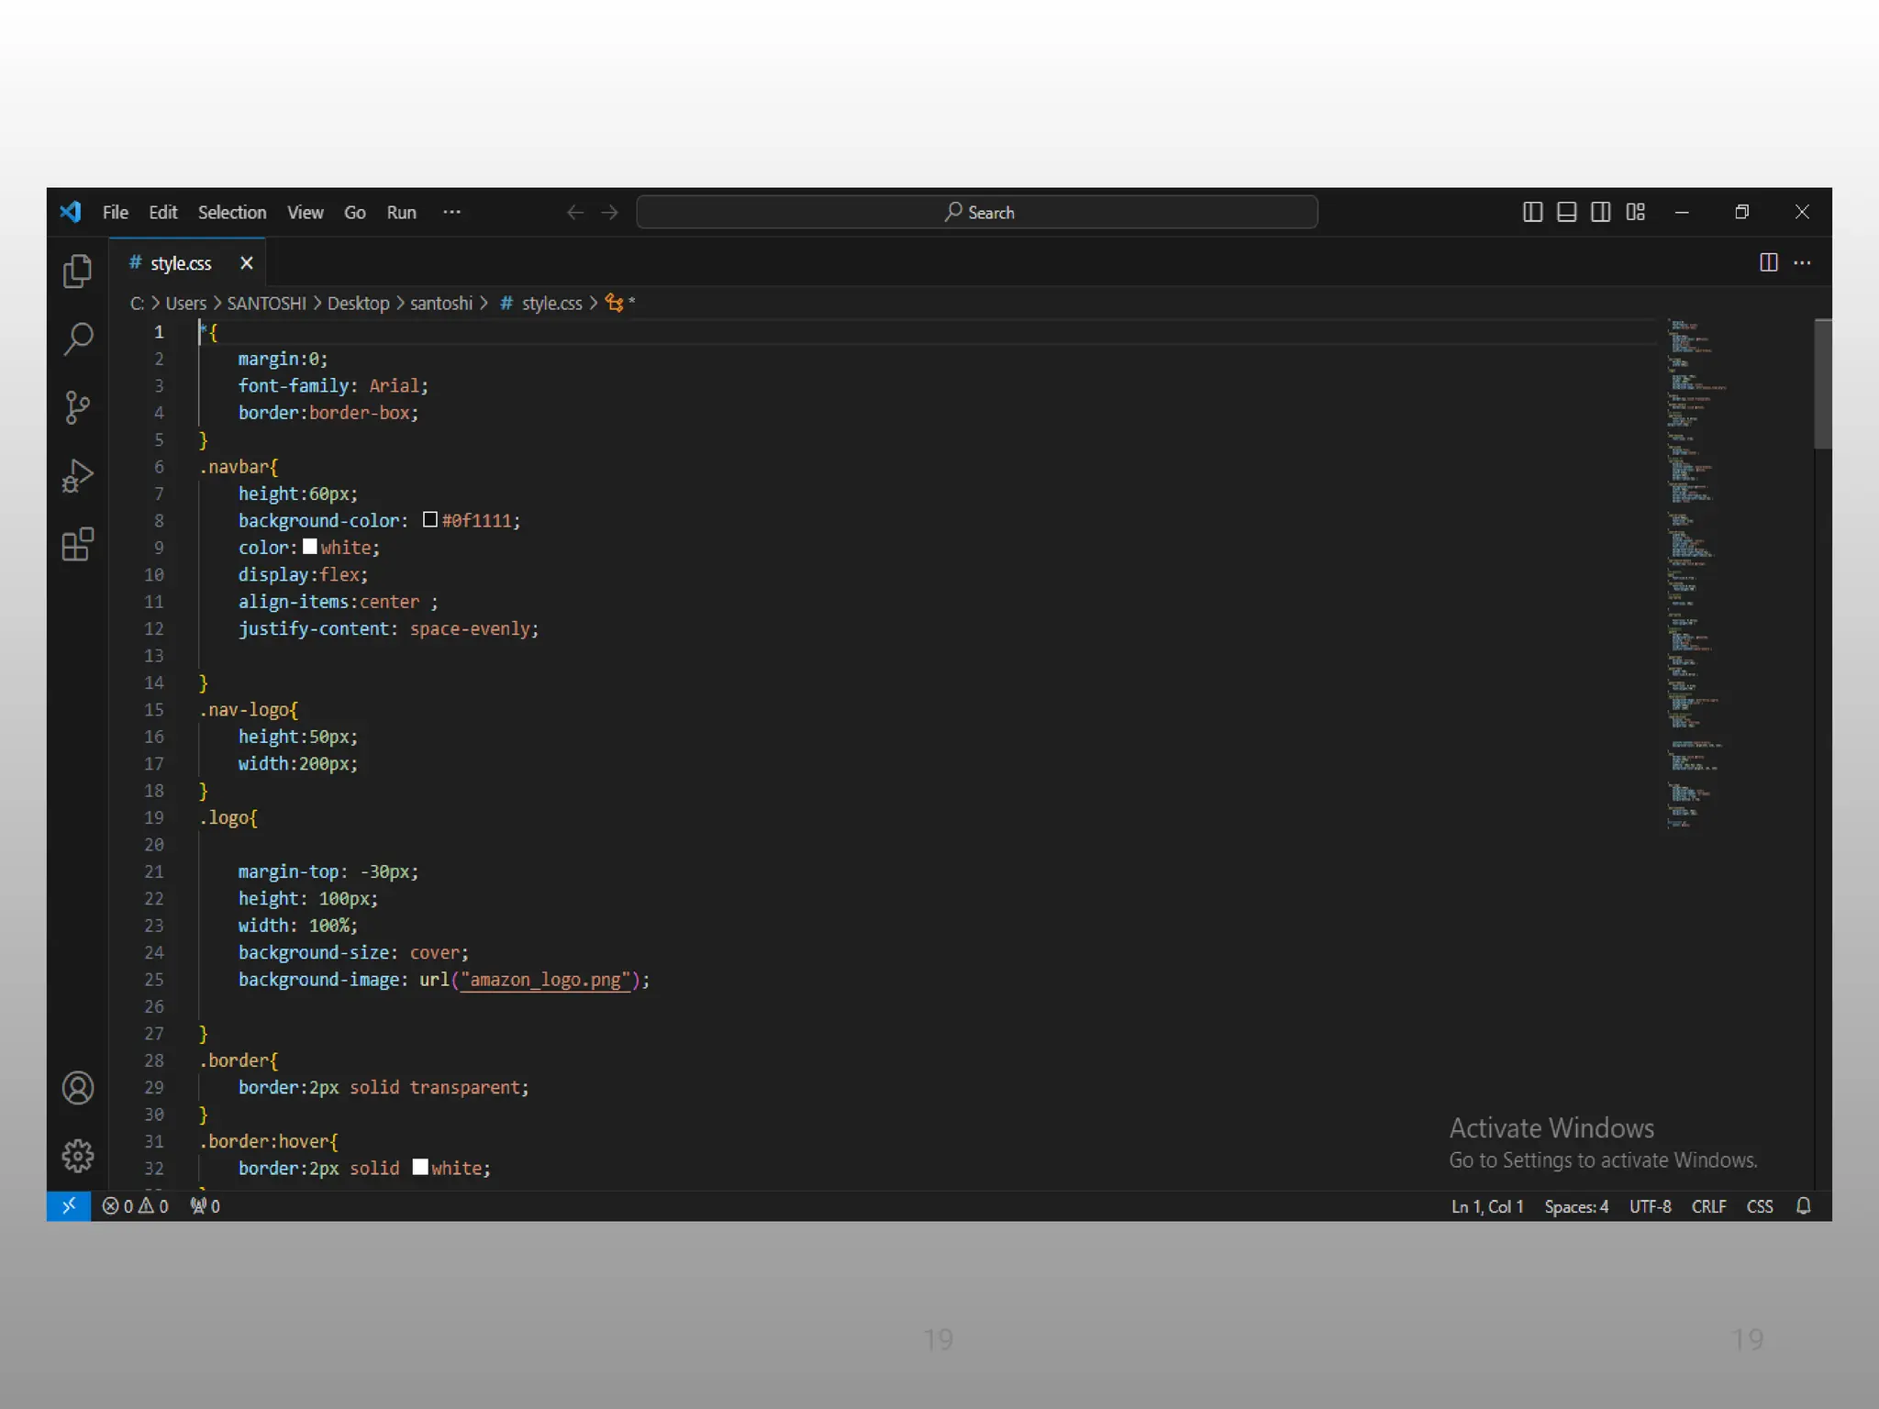Click the vertical scrollbar thumb
1879x1409 pixels.
[x=1822, y=383]
